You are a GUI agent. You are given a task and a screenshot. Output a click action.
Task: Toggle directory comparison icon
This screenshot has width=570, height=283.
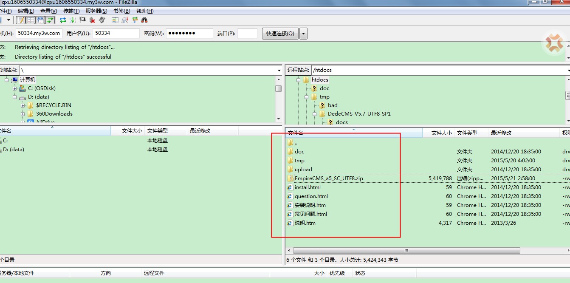[x=125, y=20]
